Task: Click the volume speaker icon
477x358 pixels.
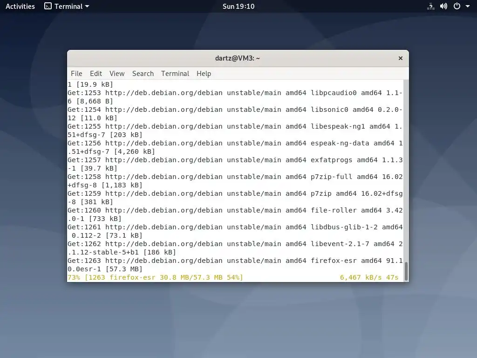Action: coord(443,7)
